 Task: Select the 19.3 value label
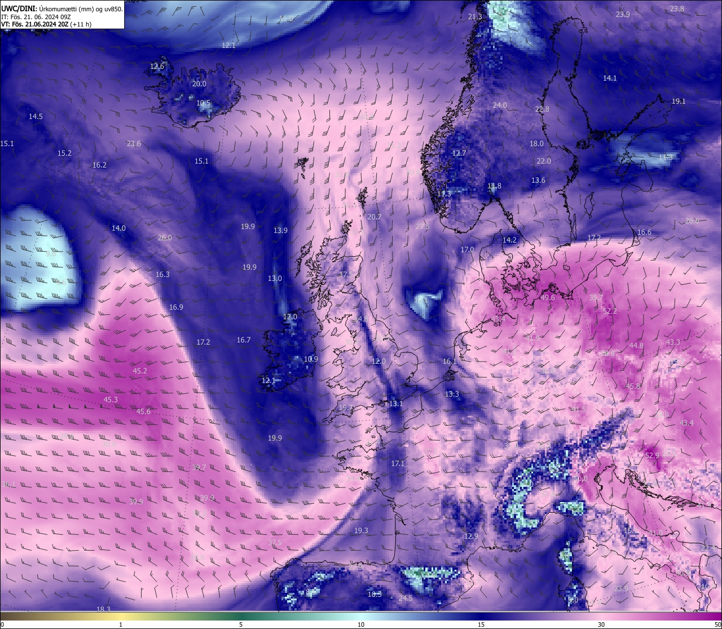361,531
